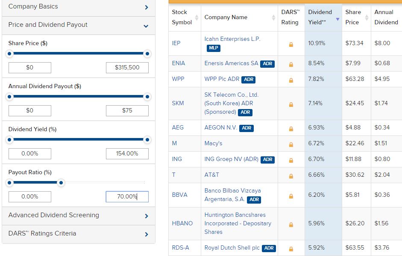Click the lock icon in the ING row
Viewport: 402px width, 256px height.
pos(291,160)
